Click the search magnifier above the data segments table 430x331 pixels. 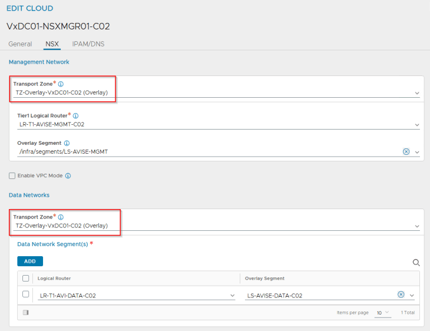[x=416, y=263]
